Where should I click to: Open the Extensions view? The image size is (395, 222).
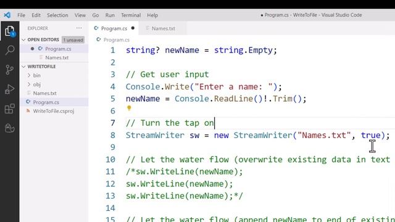coord(10,109)
